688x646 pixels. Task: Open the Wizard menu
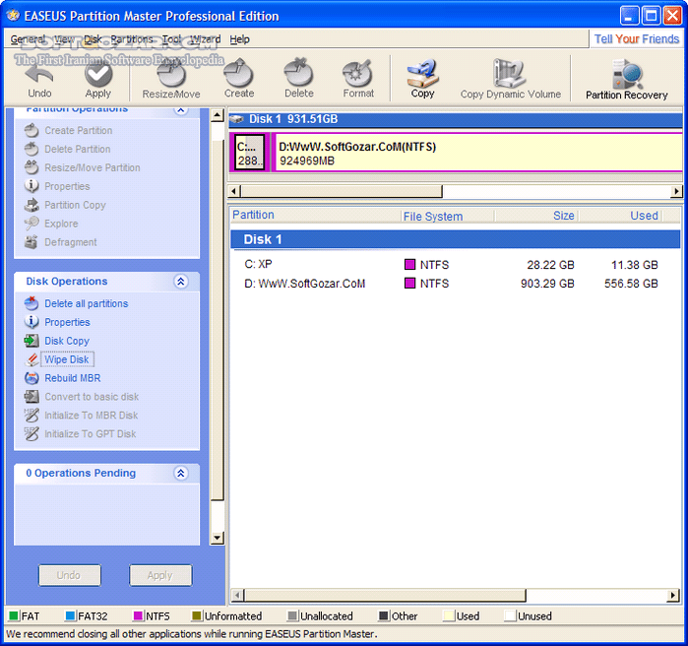pyautogui.click(x=205, y=39)
